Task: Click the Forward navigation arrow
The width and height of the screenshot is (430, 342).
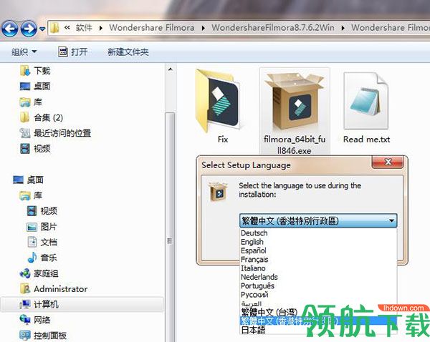Action: click(29, 29)
